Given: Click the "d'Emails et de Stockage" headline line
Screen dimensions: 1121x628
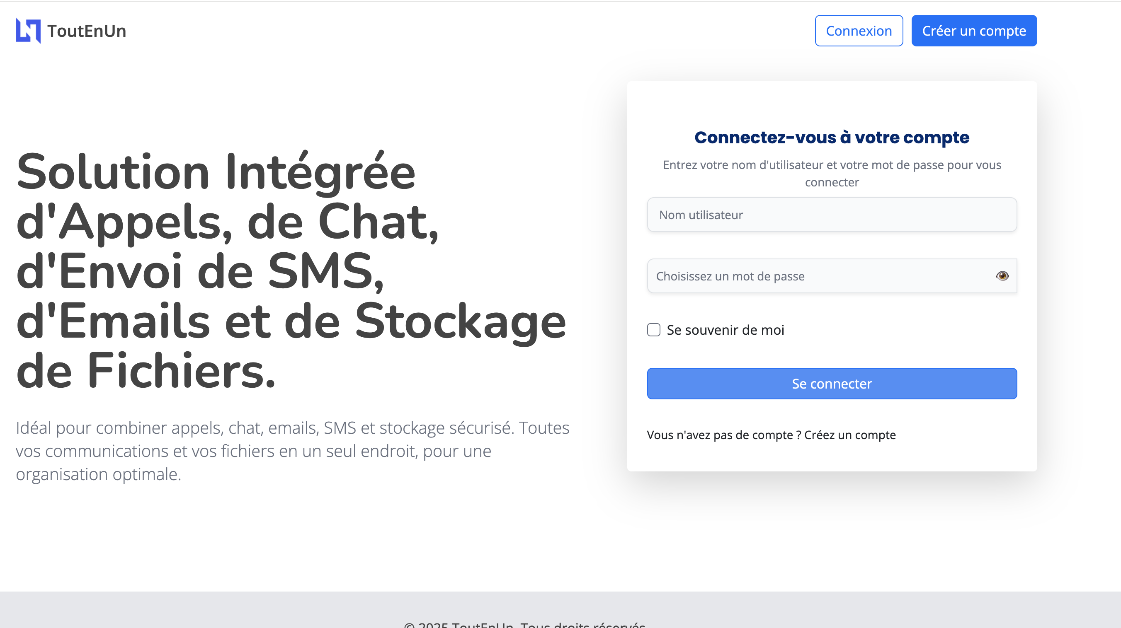Looking at the screenshot, I should (x=291, y=321).
